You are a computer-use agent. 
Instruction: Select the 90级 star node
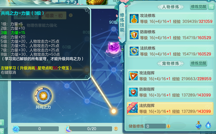tap(114, 29)
